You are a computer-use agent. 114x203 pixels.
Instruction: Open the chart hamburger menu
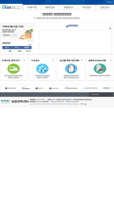tap(110, 28)
